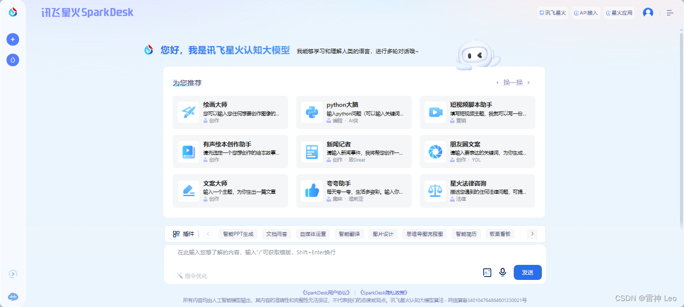The width and height of the screenshot is (684, 307).
Task: Click the 夸夸助手 thumbs-up icon
Action: 312,191
